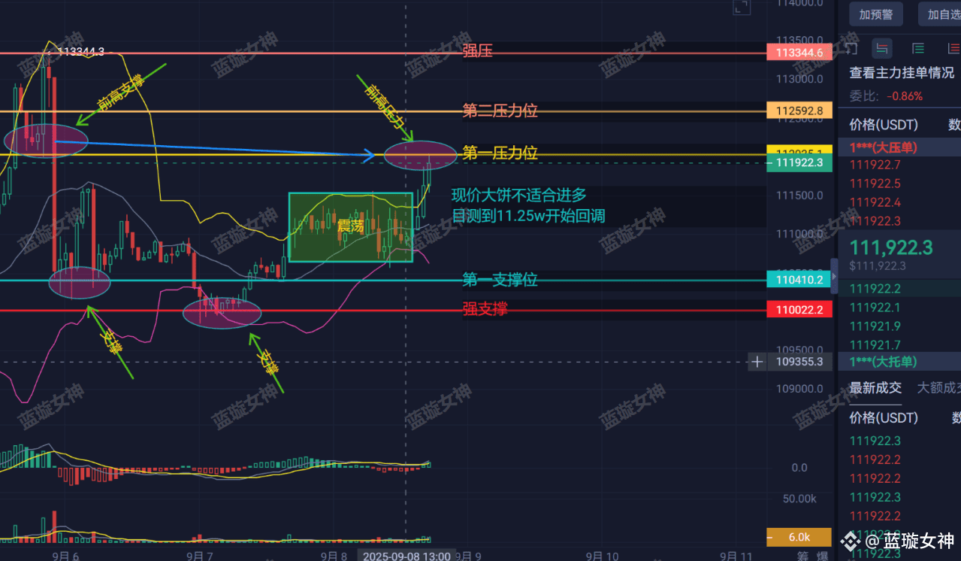Select combined bid-ask order book view icon
The height and width of the screenshot is (561, 961).
click(882, 49)
